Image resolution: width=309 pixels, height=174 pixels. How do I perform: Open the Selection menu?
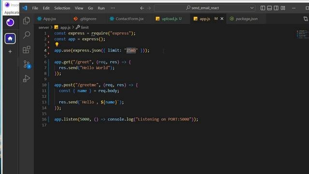pos(62,8)
